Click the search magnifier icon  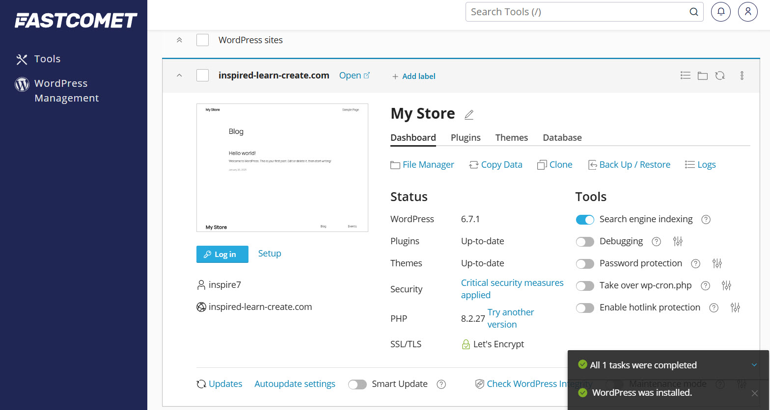(x=693, y=12)
